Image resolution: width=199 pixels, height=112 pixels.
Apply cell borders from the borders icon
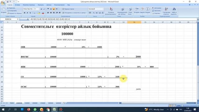click(x=35, y=13)
